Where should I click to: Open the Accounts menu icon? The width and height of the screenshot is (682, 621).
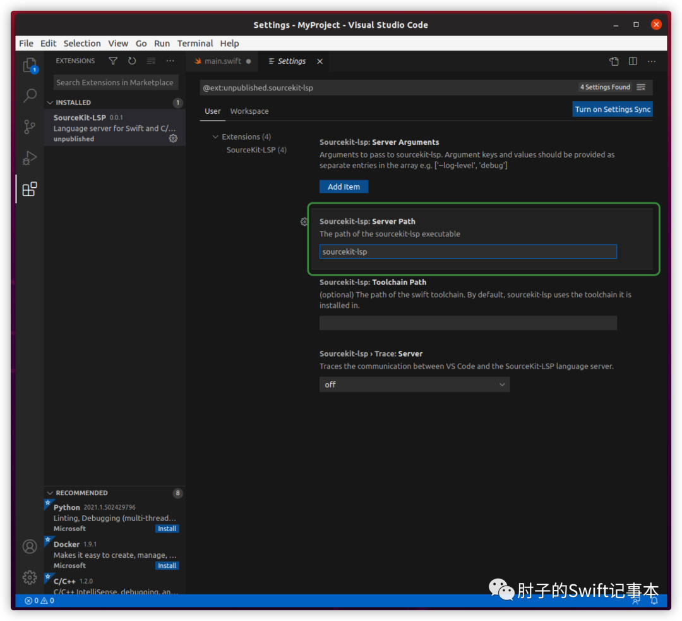tap(30, 546)
